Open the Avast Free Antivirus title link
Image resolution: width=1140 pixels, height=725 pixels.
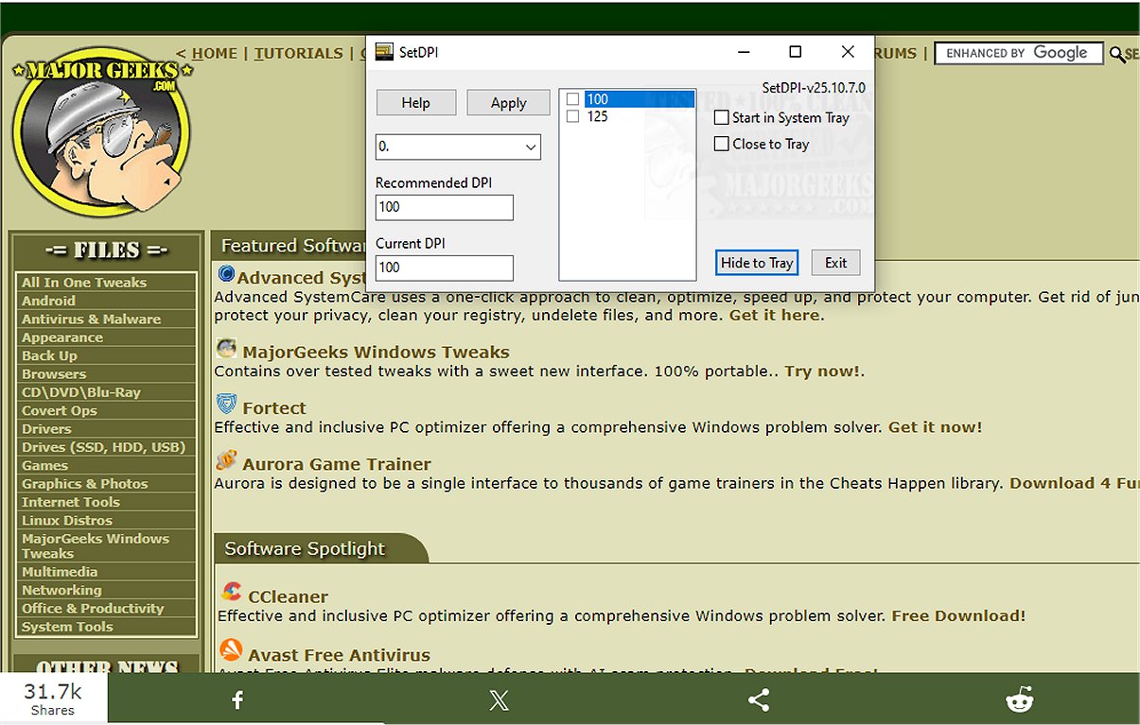tap(339, 654)
